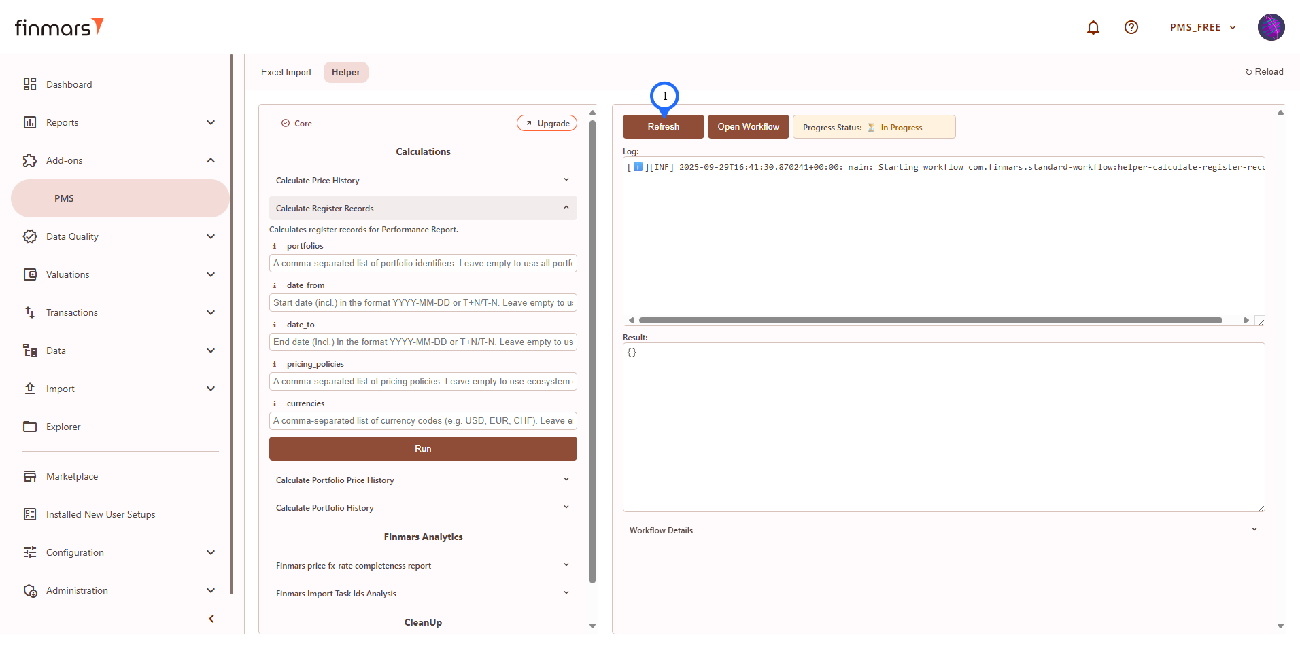Screen dimensions: 1300x648
Task: Click the Dashboard grid icon
Action: click(x=30, y=84)
